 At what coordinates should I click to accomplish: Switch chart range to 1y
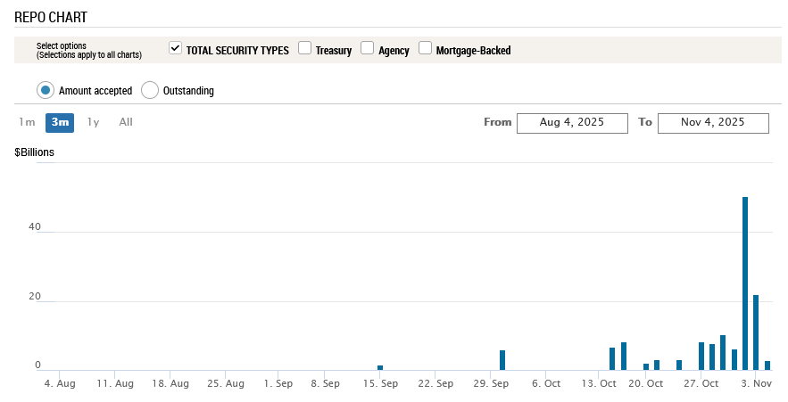pos(93,122)
